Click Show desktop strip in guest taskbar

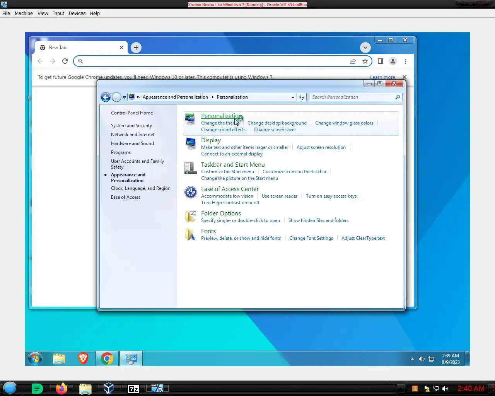468,359
